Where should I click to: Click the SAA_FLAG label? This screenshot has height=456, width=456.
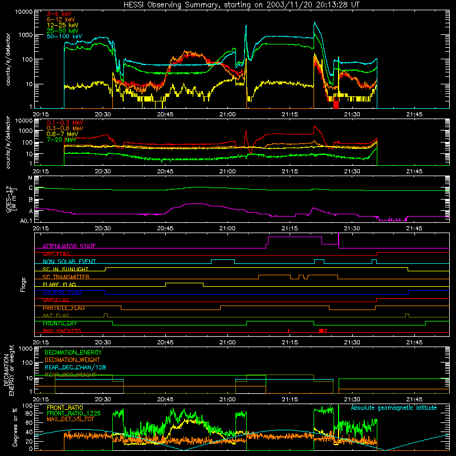[x=56, y=300]
